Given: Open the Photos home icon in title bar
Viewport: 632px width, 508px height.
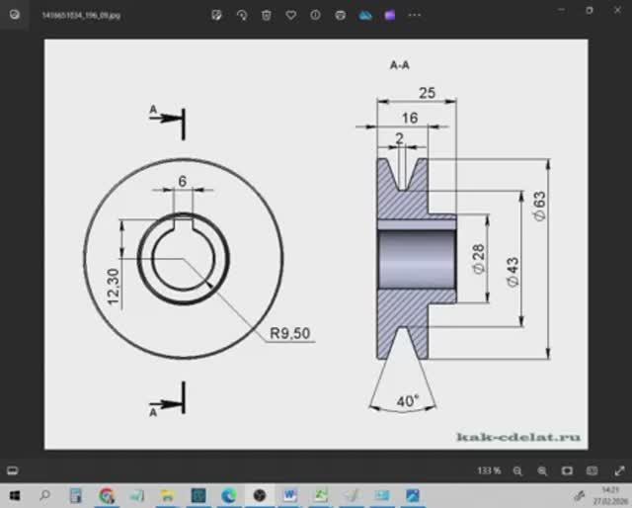Looking at the screenshot, I should (15, 15).
